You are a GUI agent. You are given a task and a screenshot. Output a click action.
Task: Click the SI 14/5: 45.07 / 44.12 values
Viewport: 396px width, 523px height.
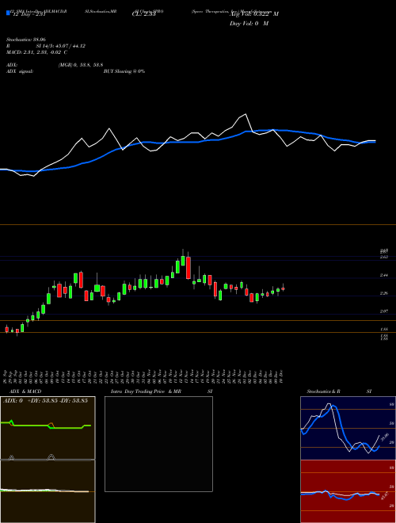point(61,46)
